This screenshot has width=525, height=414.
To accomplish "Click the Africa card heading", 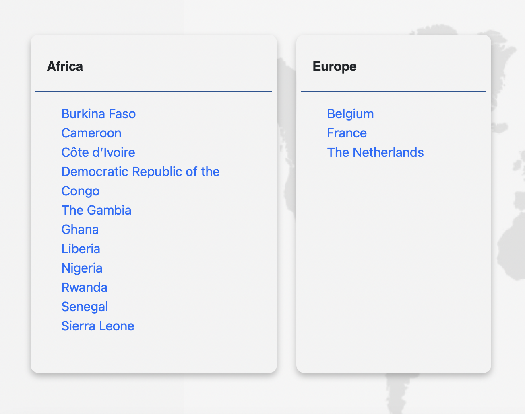I will [x=65, y=66].
